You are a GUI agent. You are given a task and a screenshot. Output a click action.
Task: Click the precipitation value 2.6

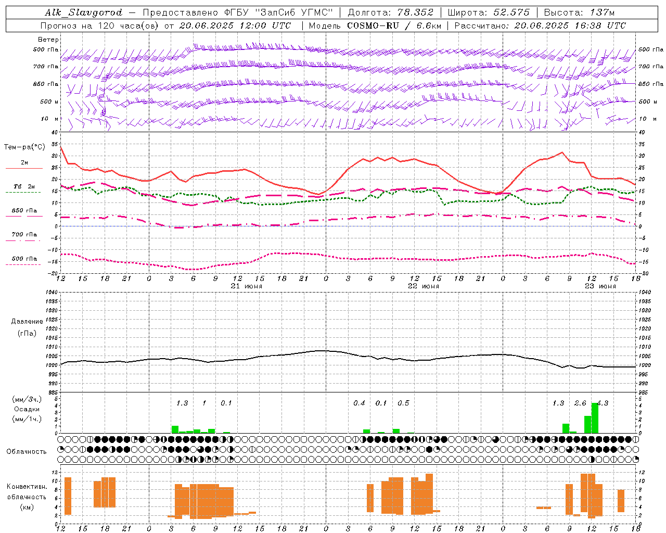pyautogui.click(x=580, y=403)
